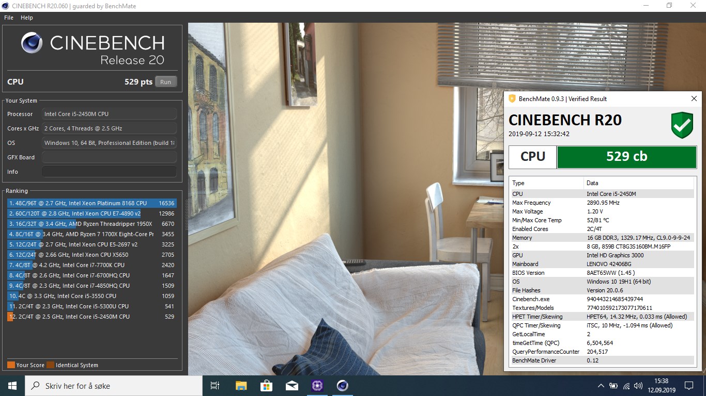Viewport: 706px width, 396px height.
Task: Select ranking entry Intel Xeon Platinum 8168
Action: pyautogui.click(x=91, y=203)
